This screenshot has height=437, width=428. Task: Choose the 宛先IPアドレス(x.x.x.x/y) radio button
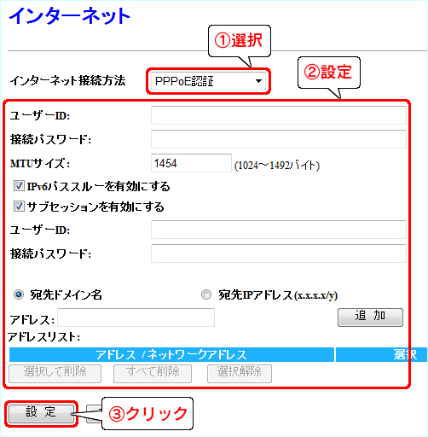206,294
